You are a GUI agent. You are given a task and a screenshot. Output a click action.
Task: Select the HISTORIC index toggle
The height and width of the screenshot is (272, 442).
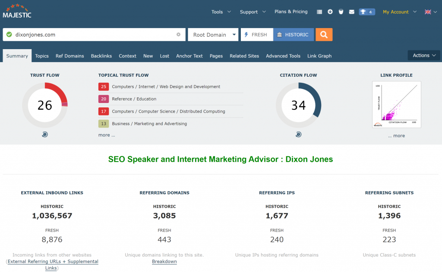(294, 34)
